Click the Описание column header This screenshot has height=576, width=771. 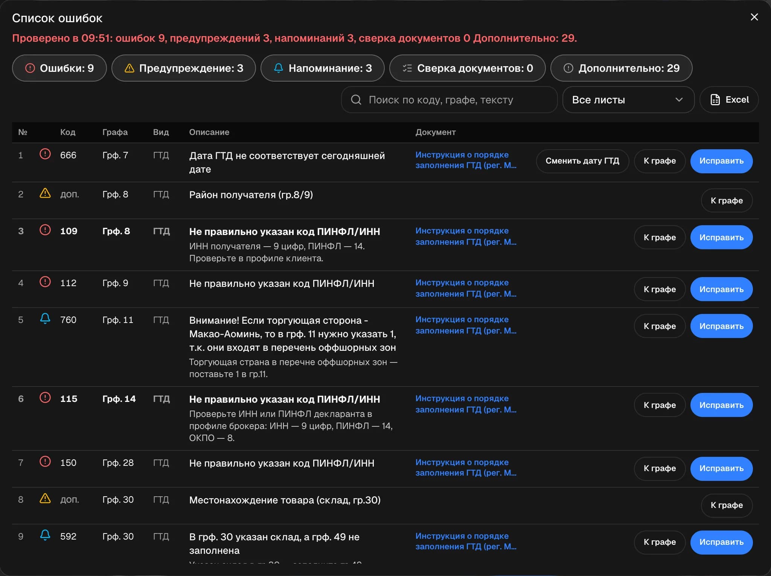coord(209,132)
